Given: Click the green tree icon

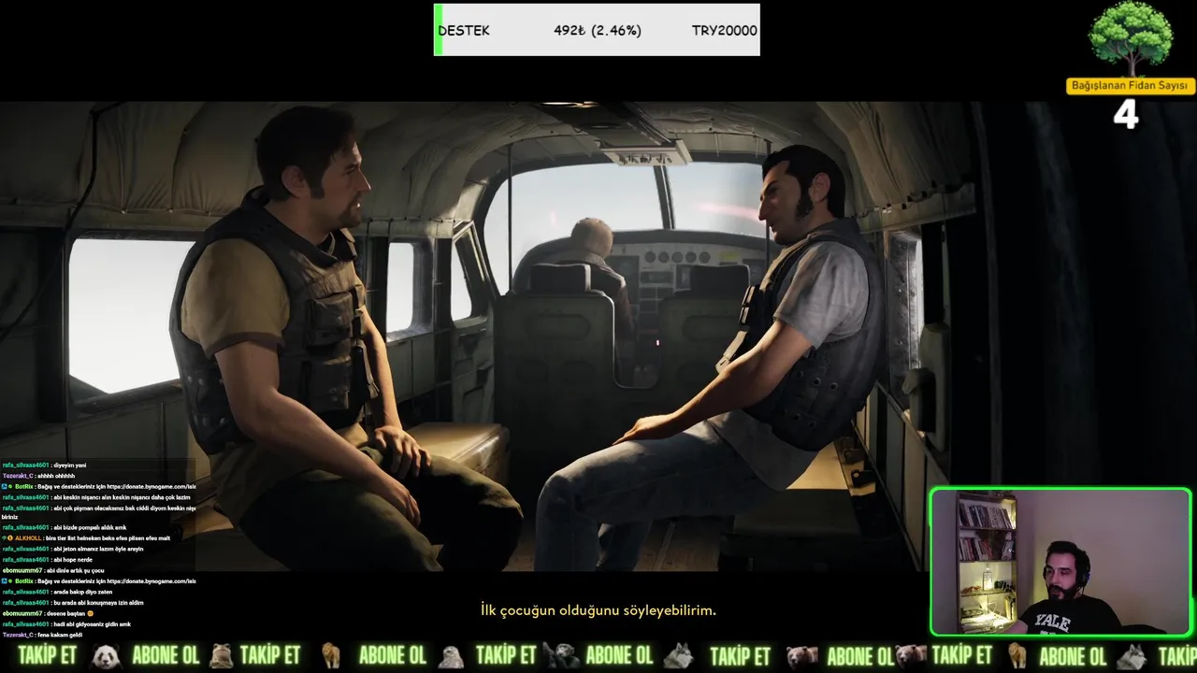Looking at the screenshot, I should click(1130, 38).
